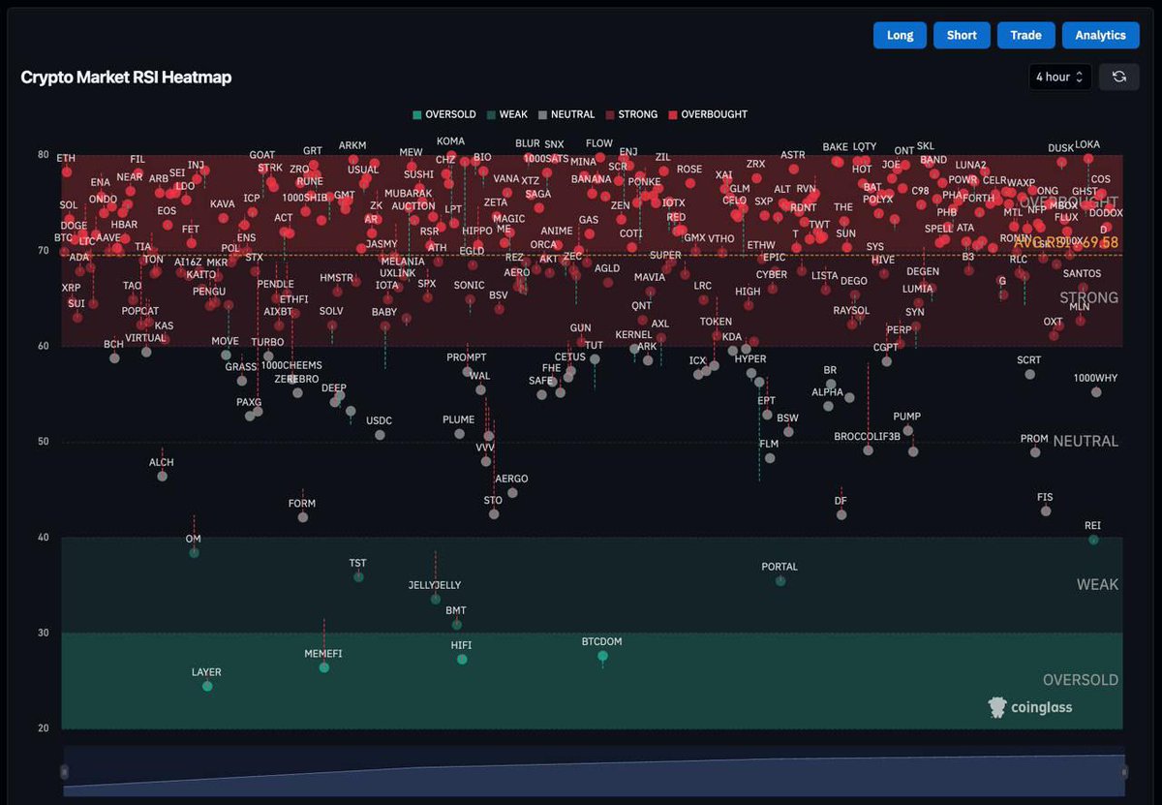Click the Trade button

[1025, 35]
